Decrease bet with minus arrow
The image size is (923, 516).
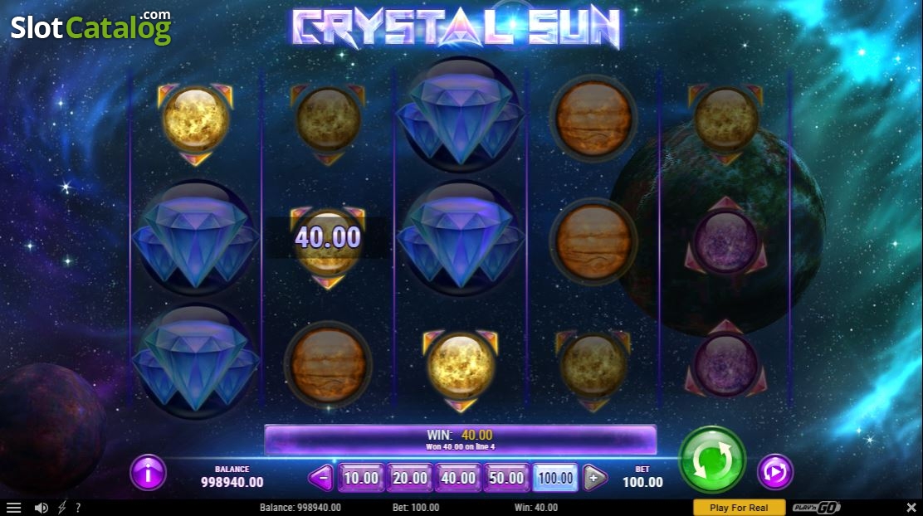(x=321, y=478)
